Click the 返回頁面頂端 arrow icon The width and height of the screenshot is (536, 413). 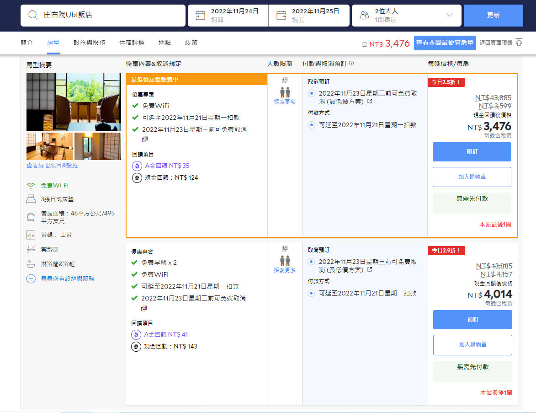click(x=519, y=42)
